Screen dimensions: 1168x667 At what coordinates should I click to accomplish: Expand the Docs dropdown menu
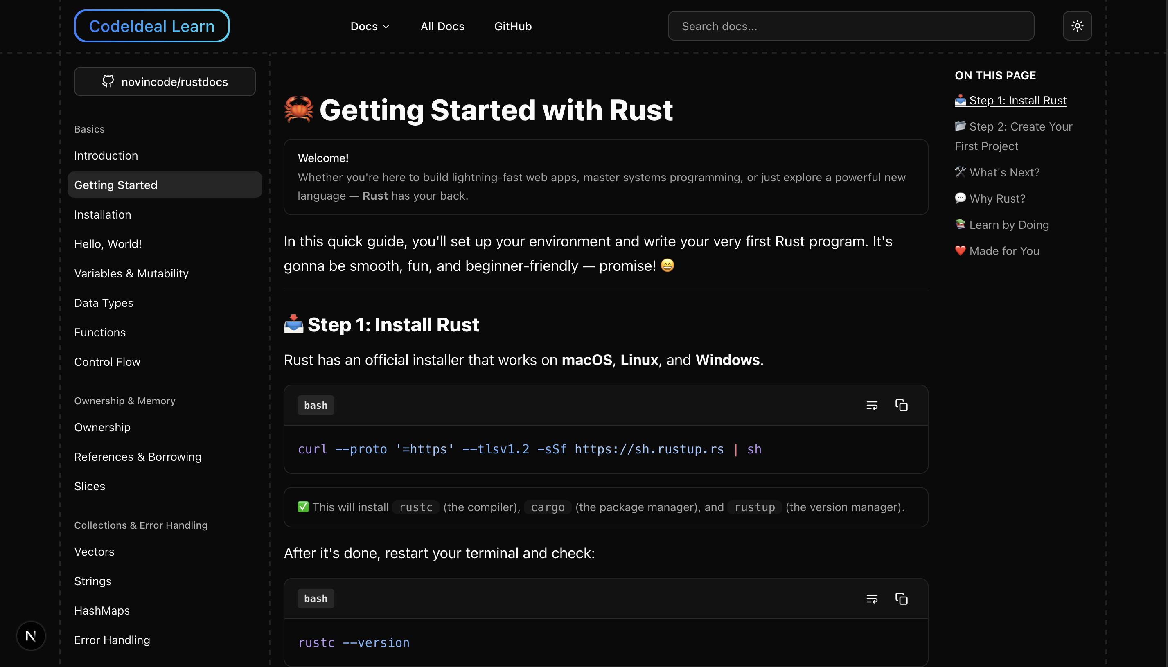coord(369,26)
